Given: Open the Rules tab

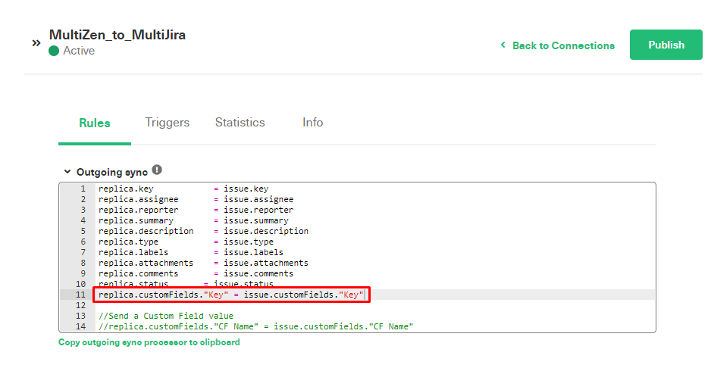Looking at the screenshot, I should coord(94,123).
